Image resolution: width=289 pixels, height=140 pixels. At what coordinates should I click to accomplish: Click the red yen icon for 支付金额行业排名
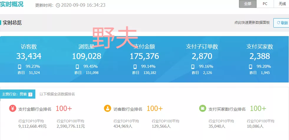pyautogui.click(x=13, y=109)
